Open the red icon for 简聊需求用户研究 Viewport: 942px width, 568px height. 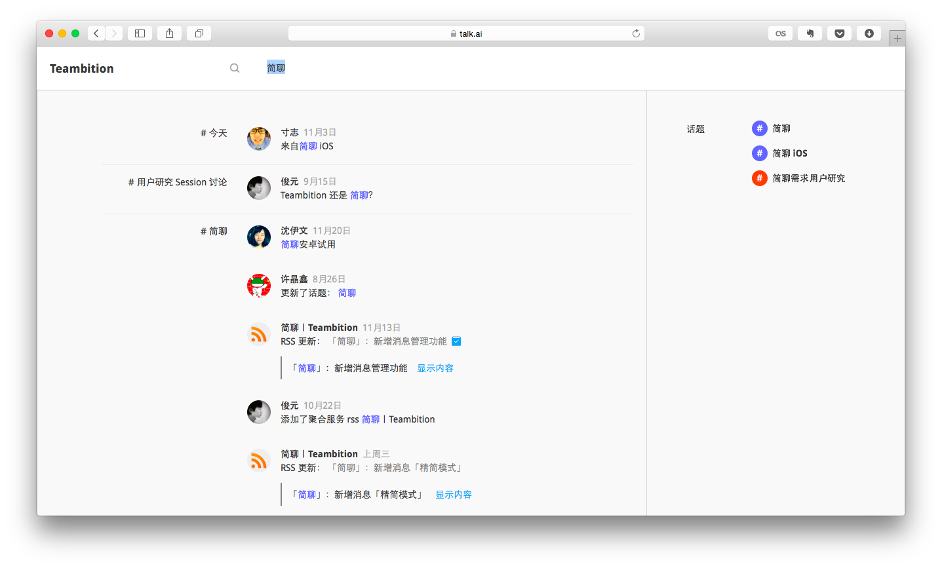tap(760, 178)
